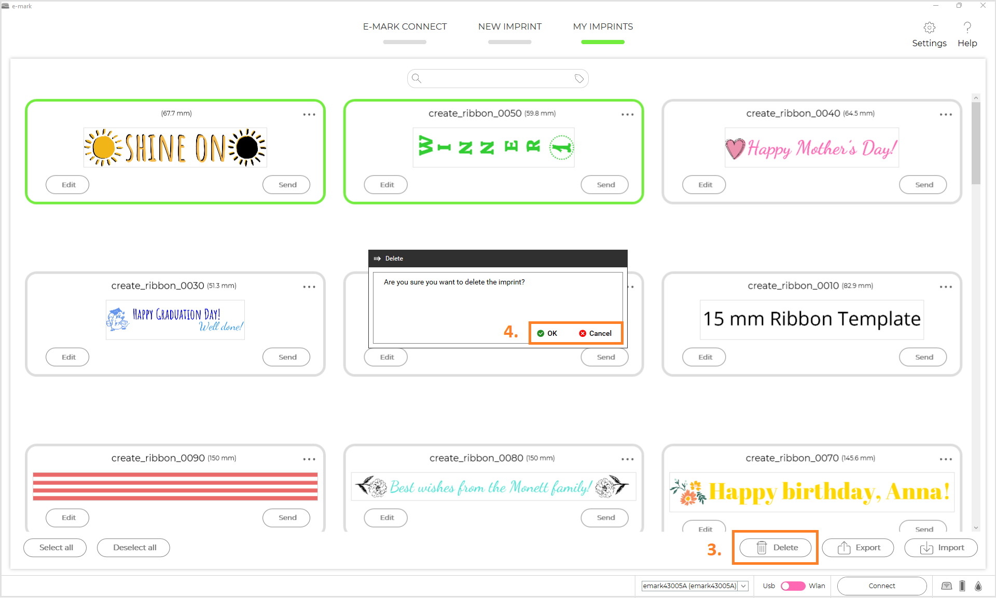Open Settings gear icon
This screenshot has width=996, height=598.
929,28
